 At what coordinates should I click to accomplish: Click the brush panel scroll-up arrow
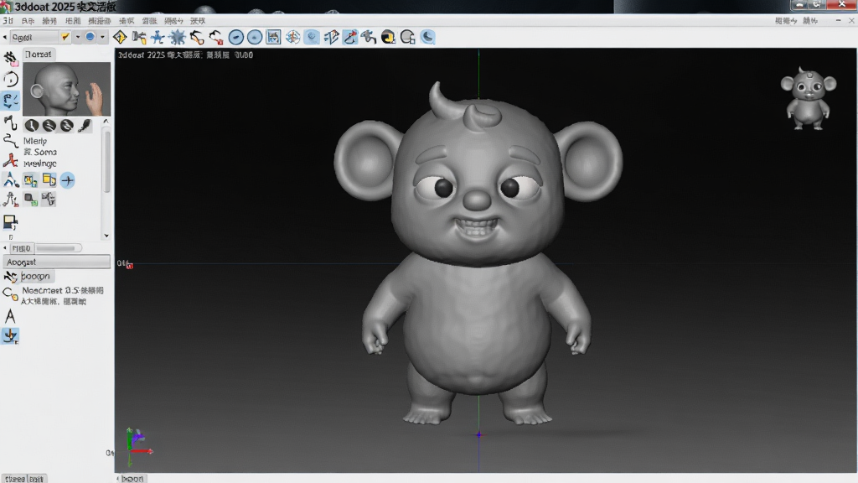(106, 122)
